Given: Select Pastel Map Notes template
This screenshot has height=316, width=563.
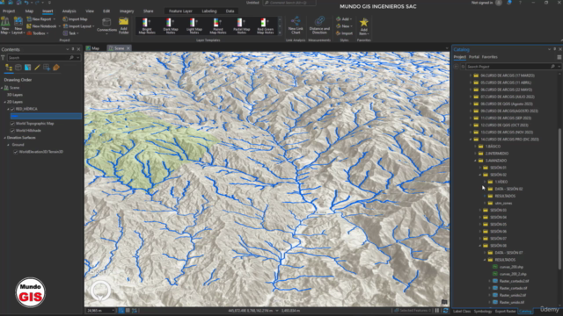Looking at the screenshot, I should 241,26.
